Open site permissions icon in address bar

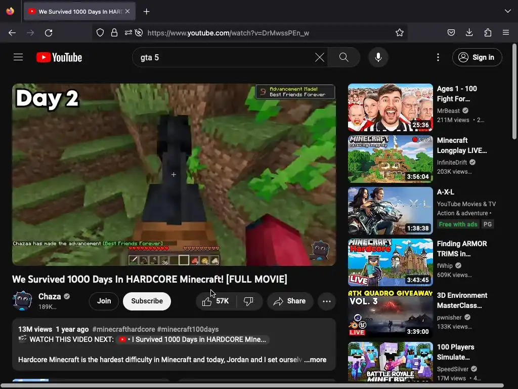(x=128, y=32)
